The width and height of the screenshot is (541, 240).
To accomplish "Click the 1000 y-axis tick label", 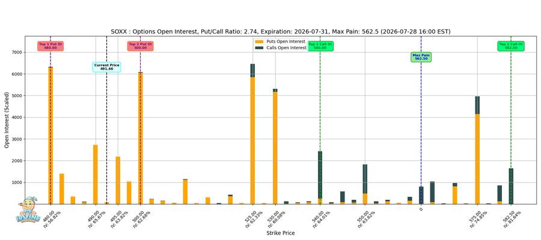I will 17,182.
